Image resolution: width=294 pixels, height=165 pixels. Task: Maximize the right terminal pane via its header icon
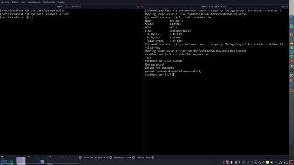tap(283, 6)
